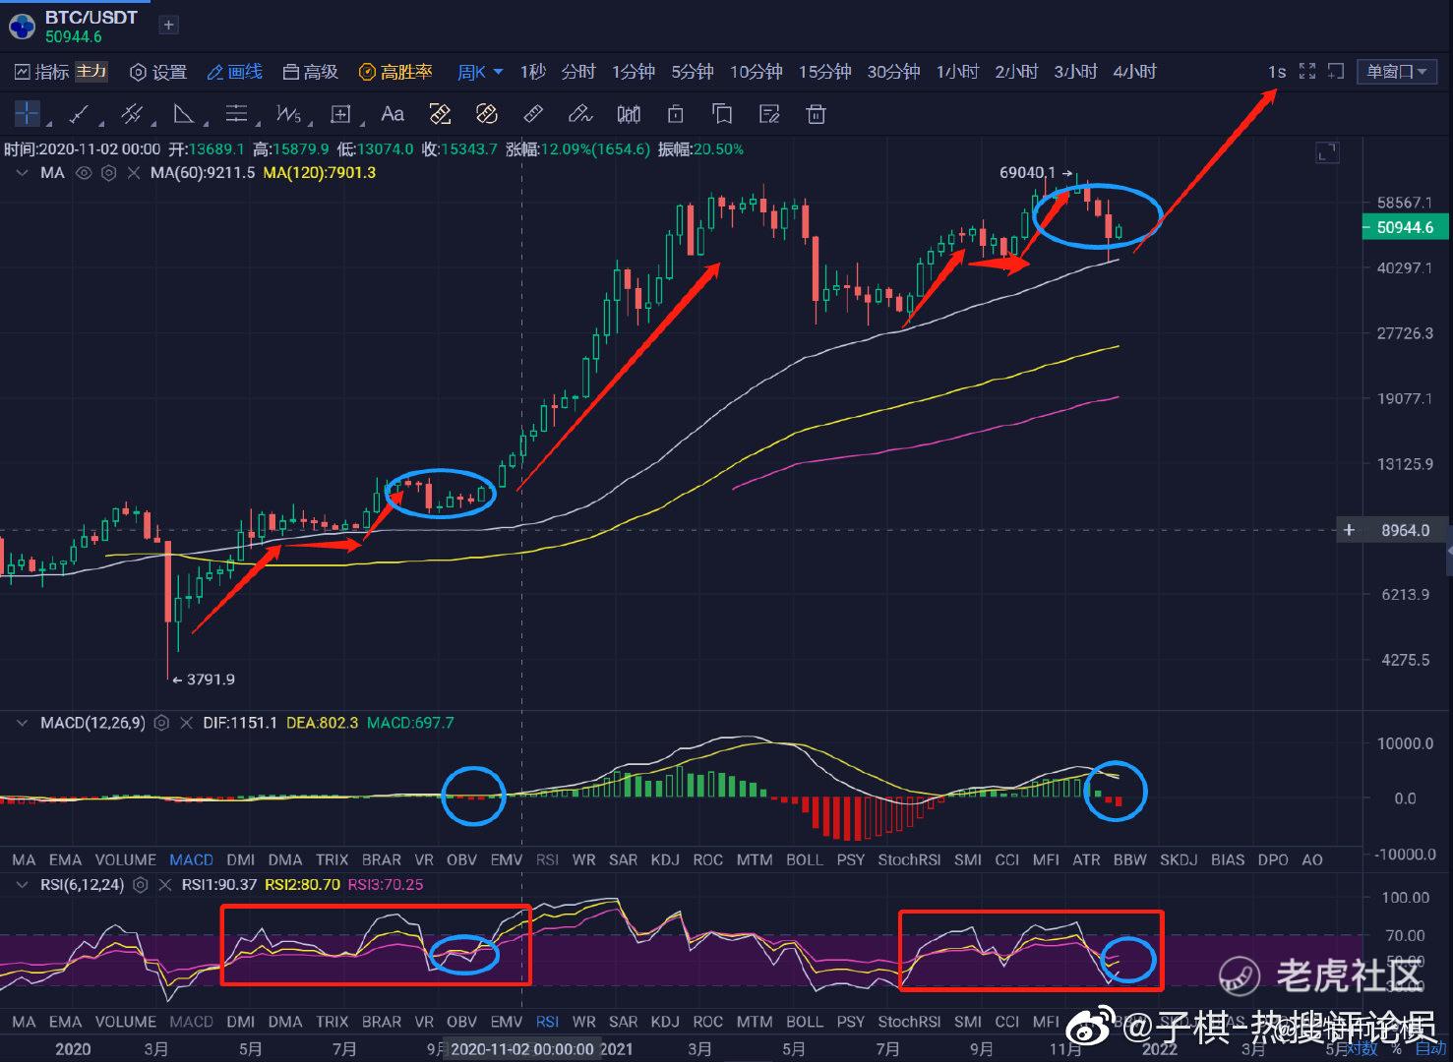Click the 50944.6 current price tag on axis

point(1405,227)
